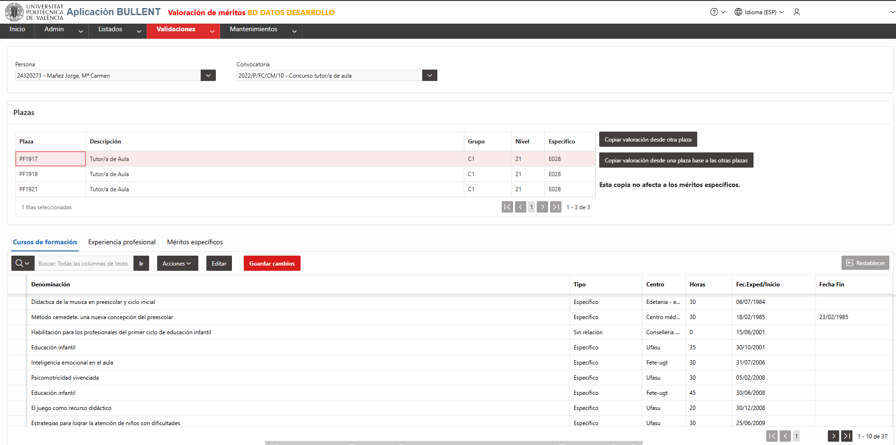Open the Acciones dropdown menu

(177, 263)
